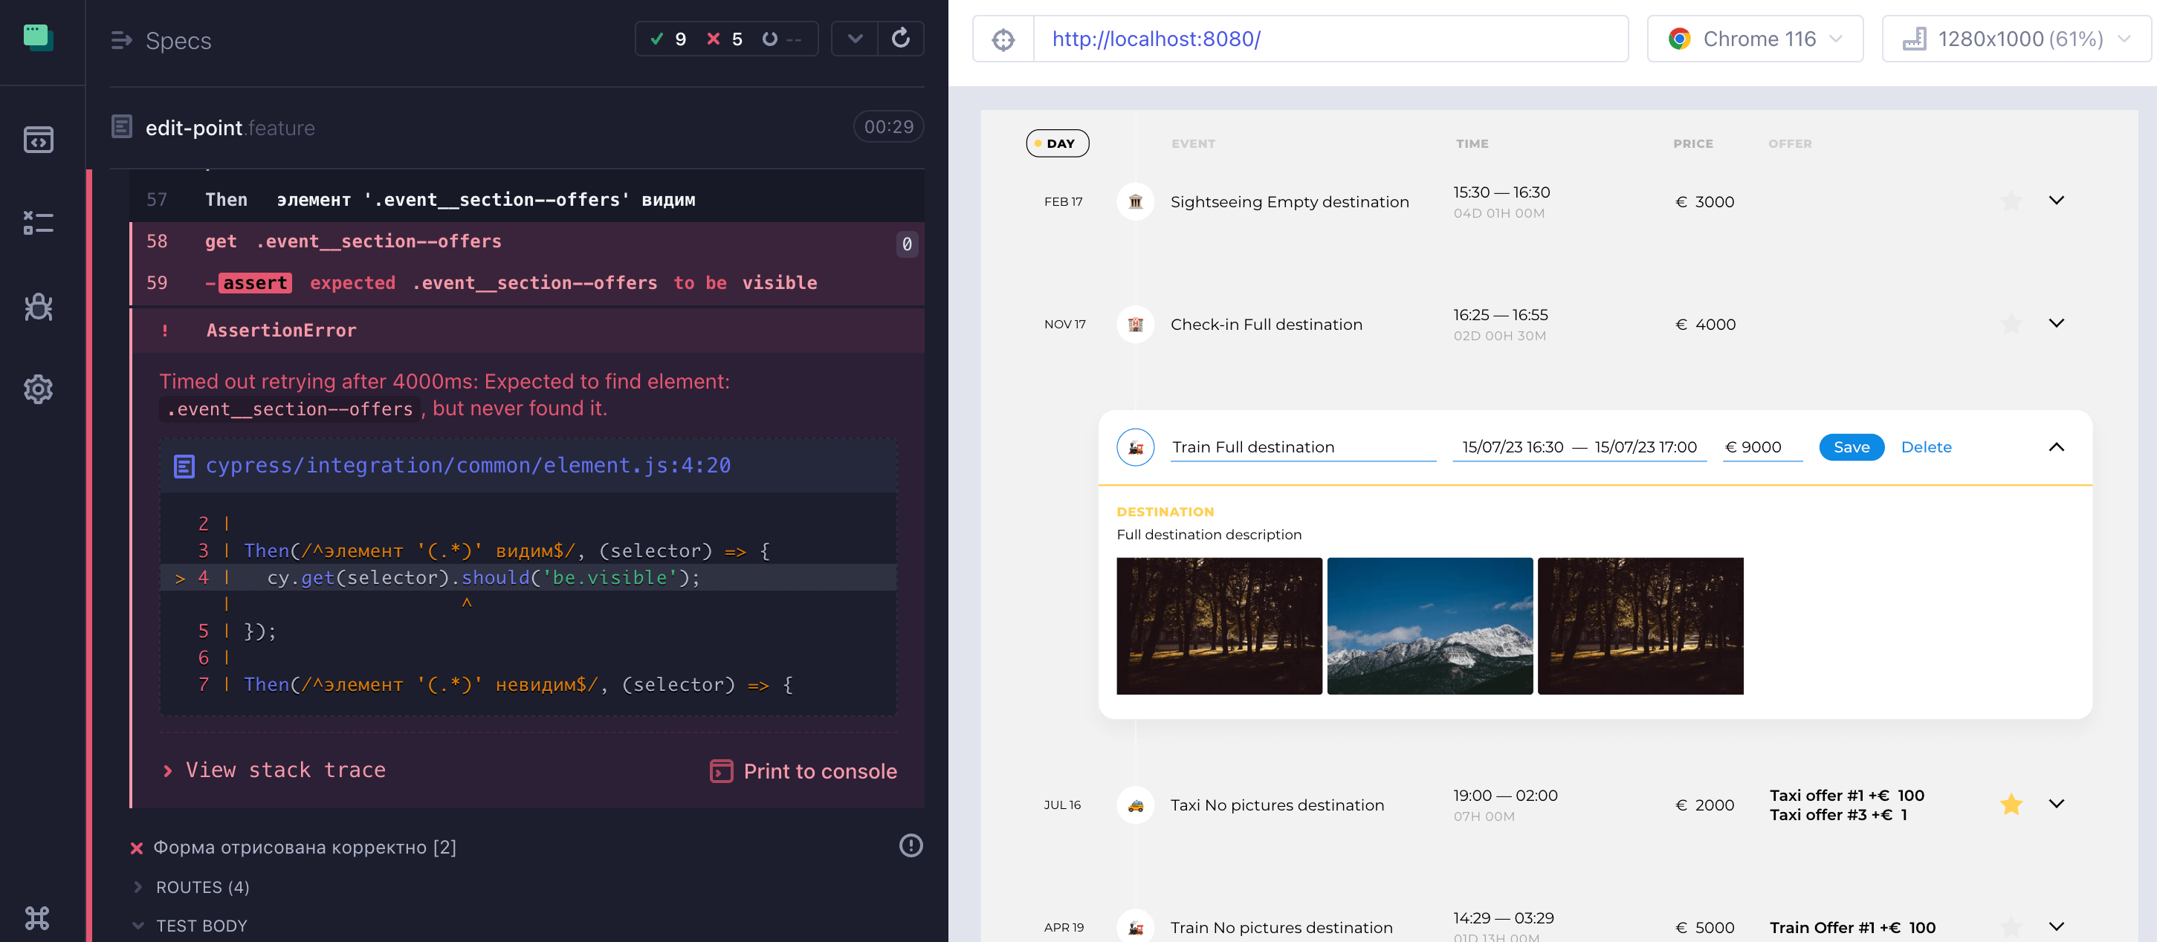Toggle favorite star for Sightseeing event
Image resolution: width=2157 pixels, height=942 pixels.
point(2011,201)
